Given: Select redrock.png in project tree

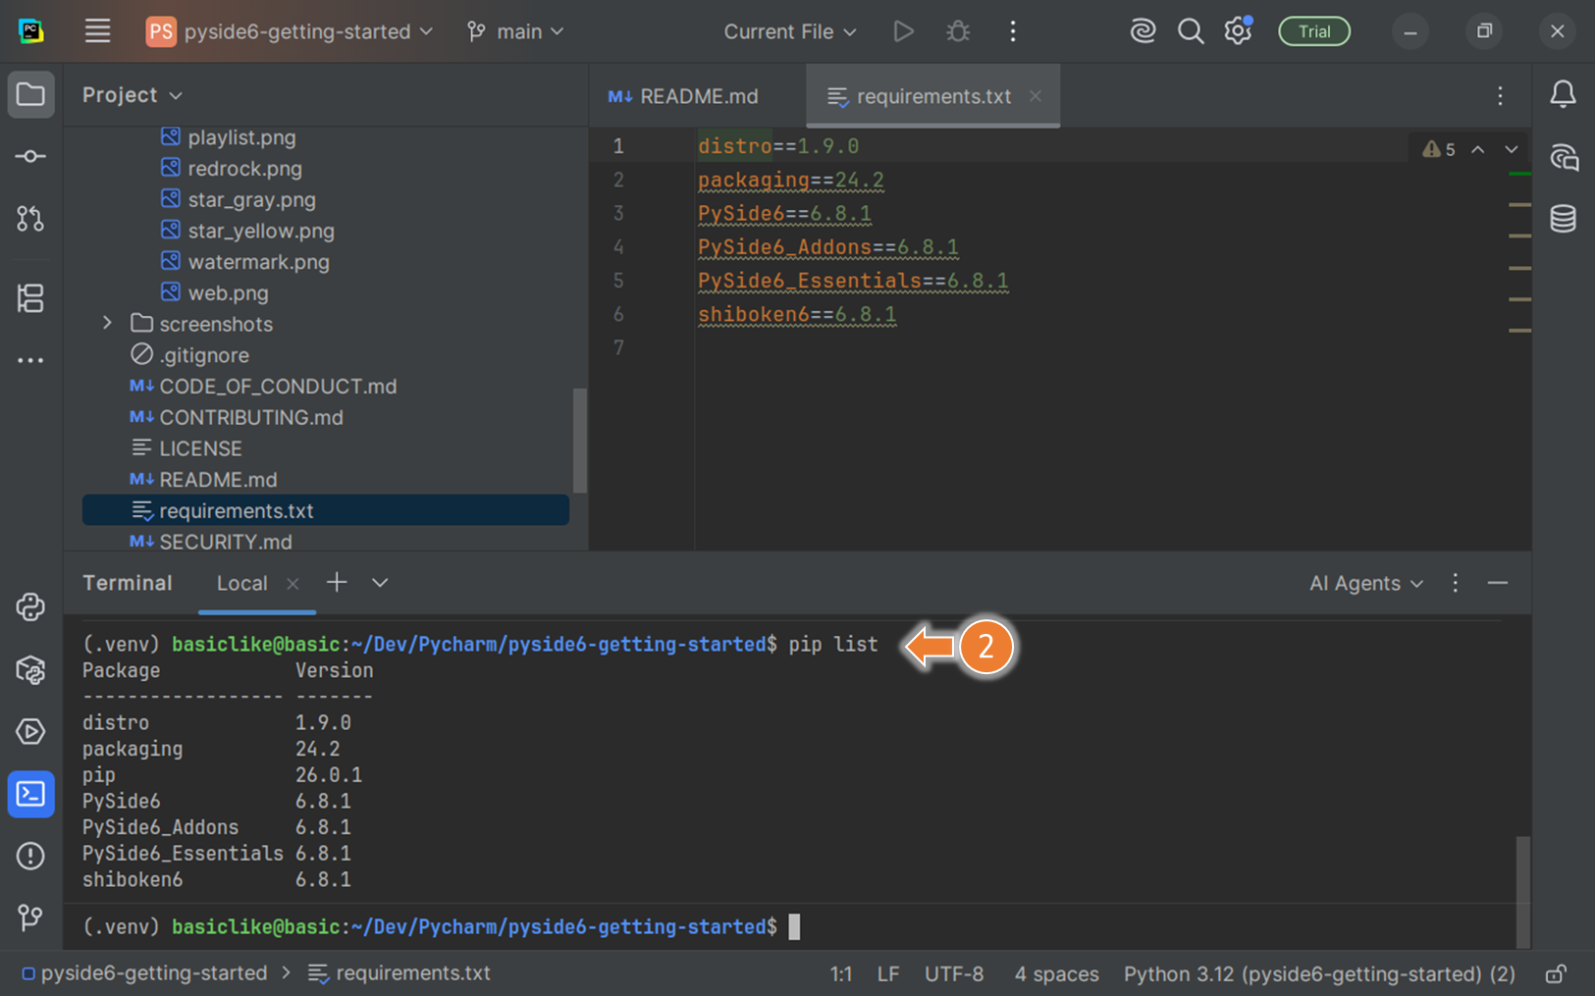Looking at the screenshot, I should coord(244,169).
